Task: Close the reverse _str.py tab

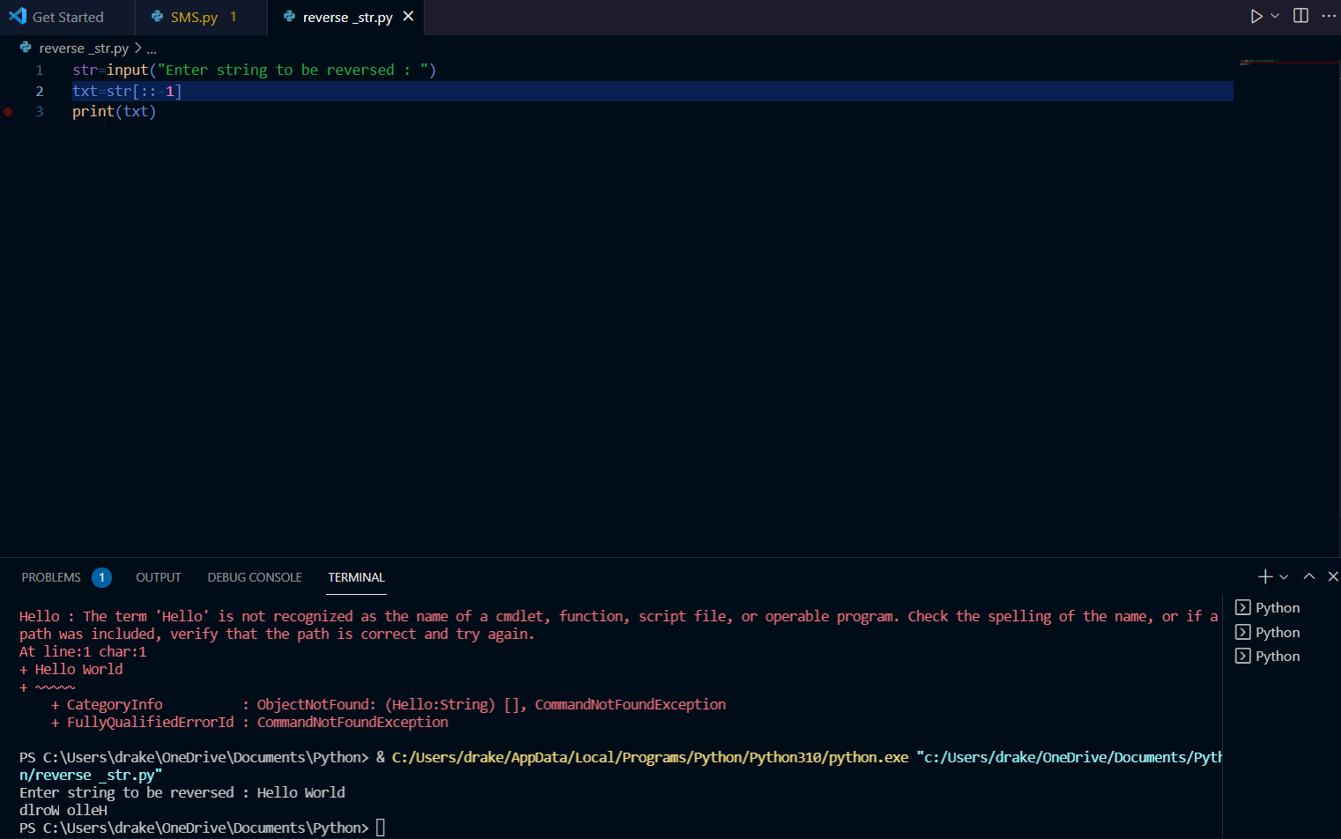Action: pos(408,16)
